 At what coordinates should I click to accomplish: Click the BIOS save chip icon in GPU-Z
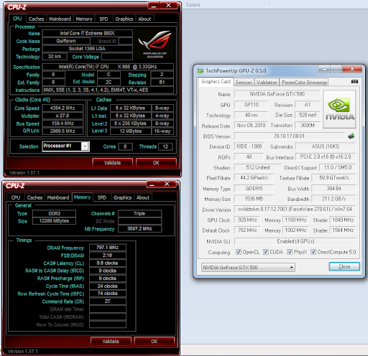[x=351, y=136]
